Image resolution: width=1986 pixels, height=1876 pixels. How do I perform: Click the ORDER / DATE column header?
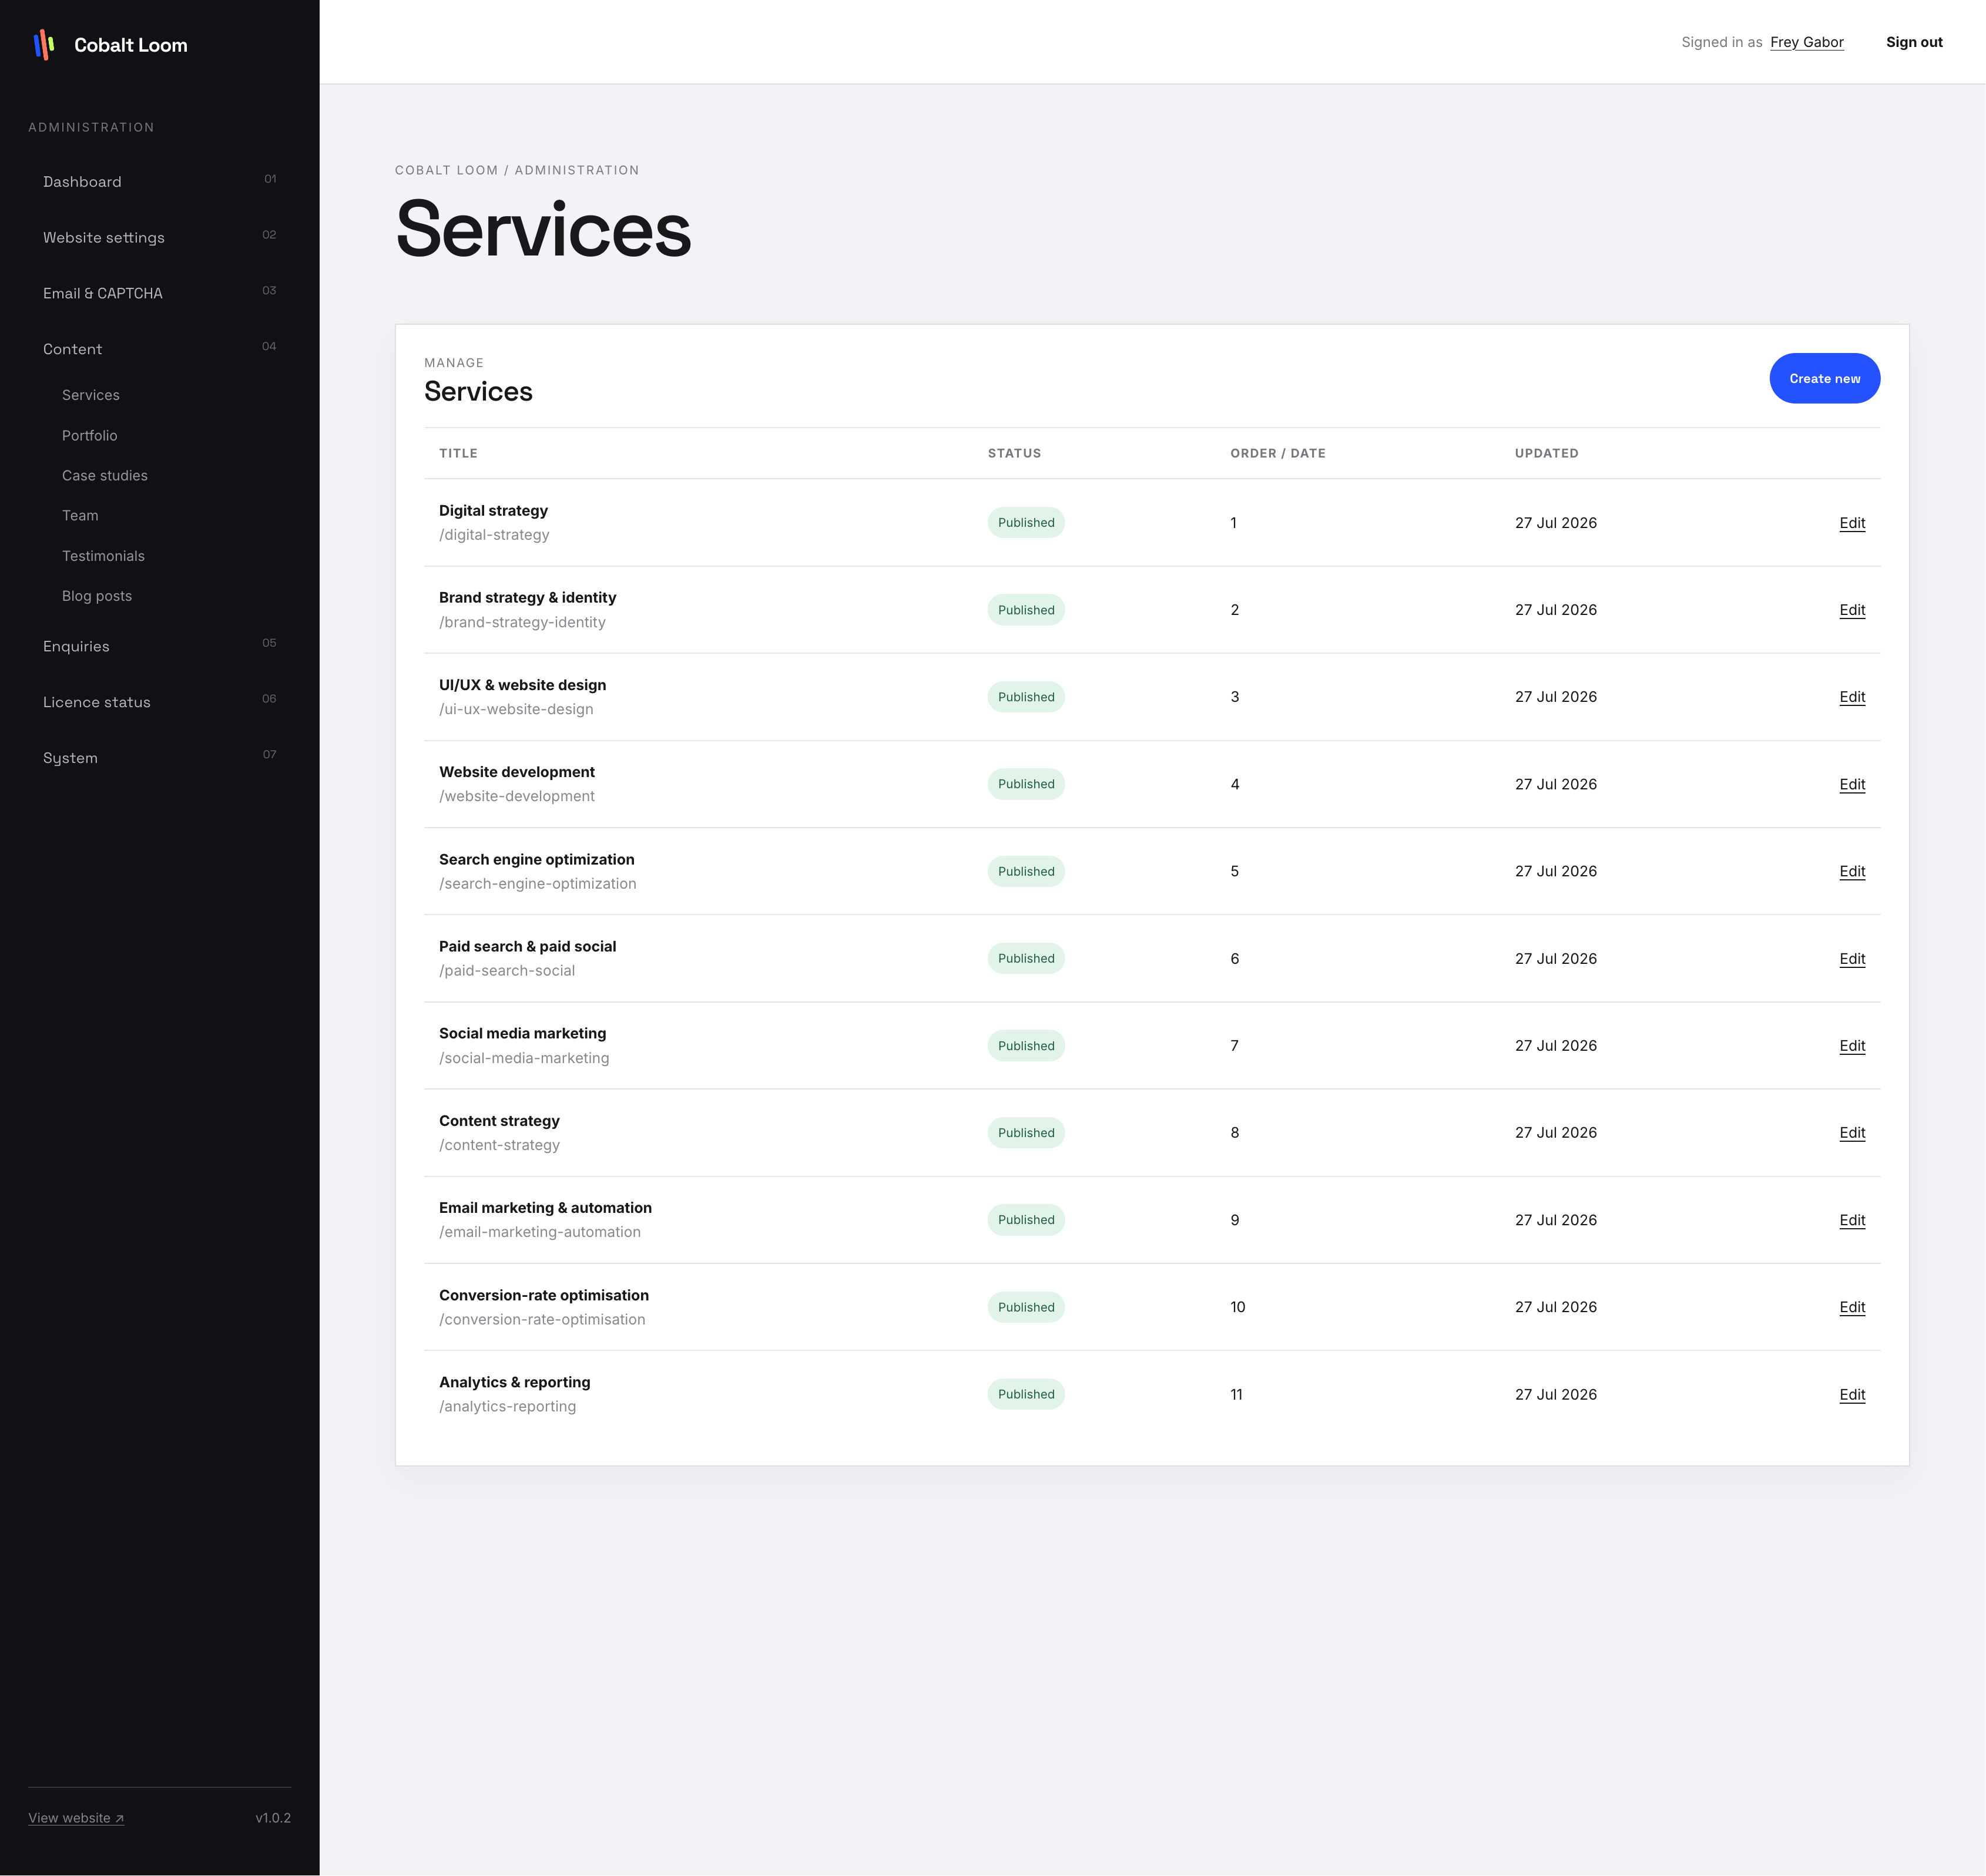pos(1277,453)
